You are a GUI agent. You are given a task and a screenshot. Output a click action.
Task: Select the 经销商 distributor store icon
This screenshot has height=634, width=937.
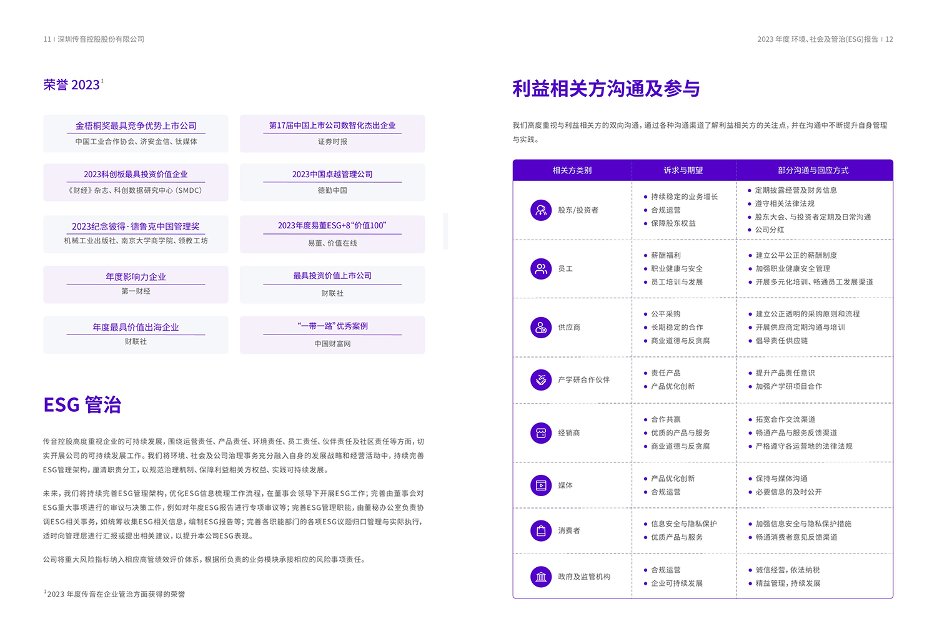[541, 433]
